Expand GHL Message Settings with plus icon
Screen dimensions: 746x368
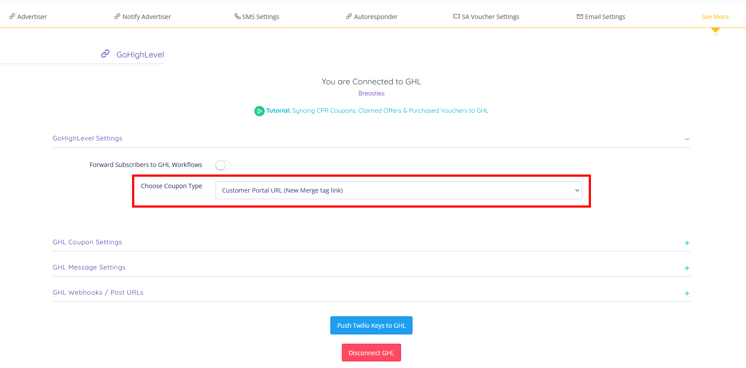(x=687, y=268)
